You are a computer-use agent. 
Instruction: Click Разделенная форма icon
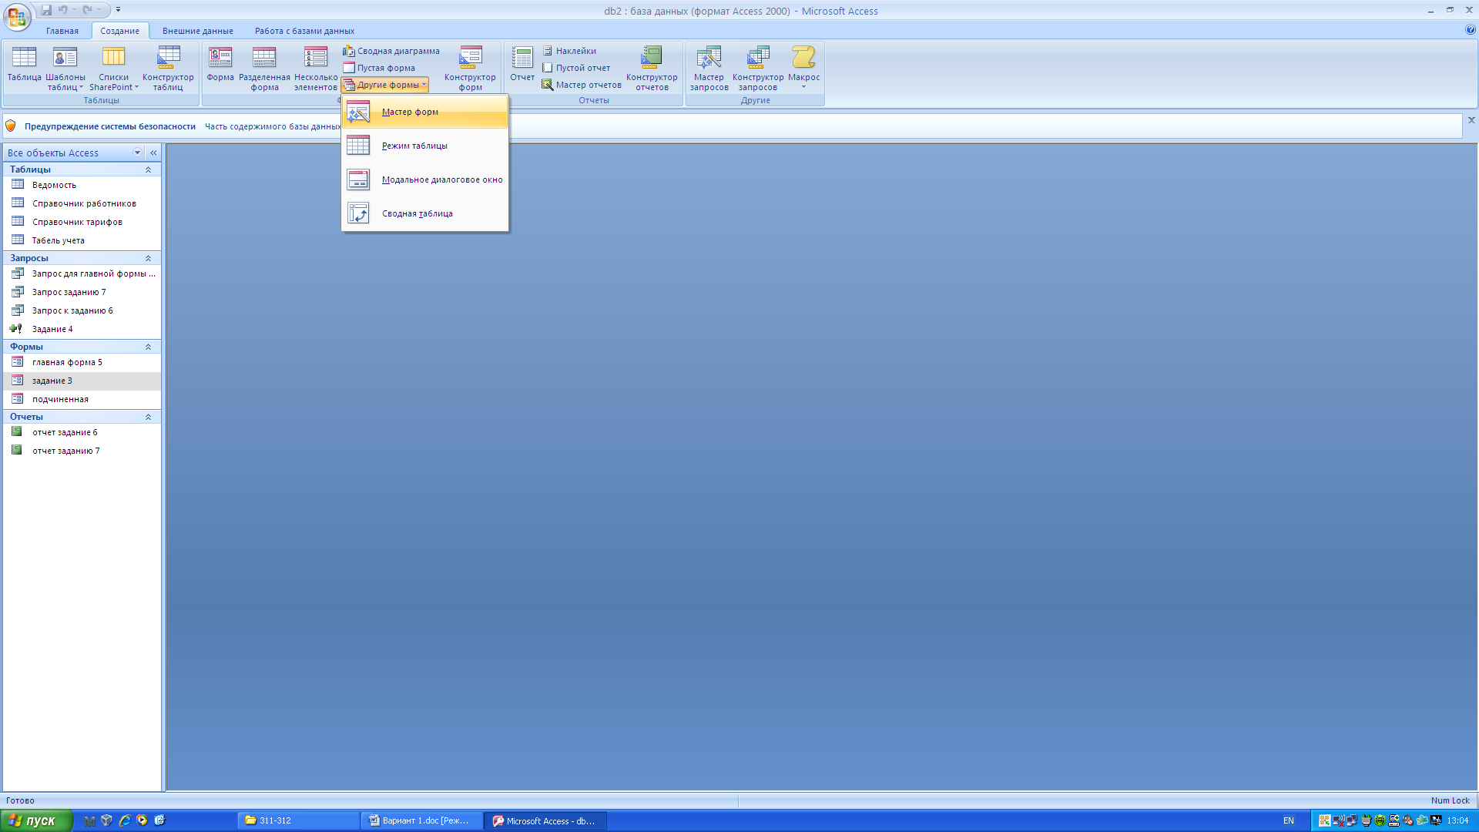point(264,69)
